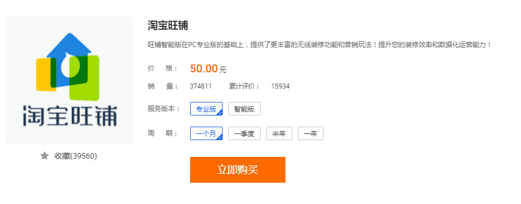Click the 收藏(39560) favorites text
This screenshot has width=521, height=204.
click(76, 156)
